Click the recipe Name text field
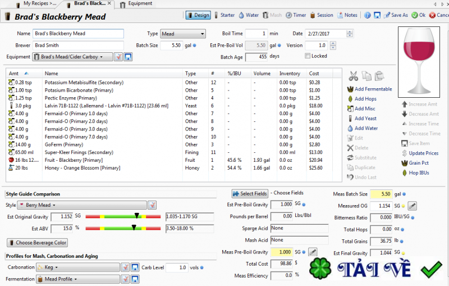This screenshot has height=286, width=449. (78, 34)
